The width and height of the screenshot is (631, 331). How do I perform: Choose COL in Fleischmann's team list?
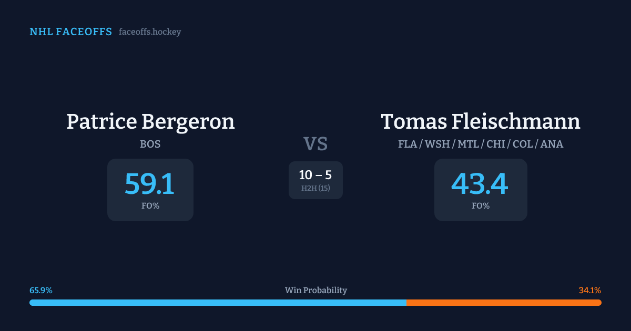pyautogui.click(x=523, y=144)
